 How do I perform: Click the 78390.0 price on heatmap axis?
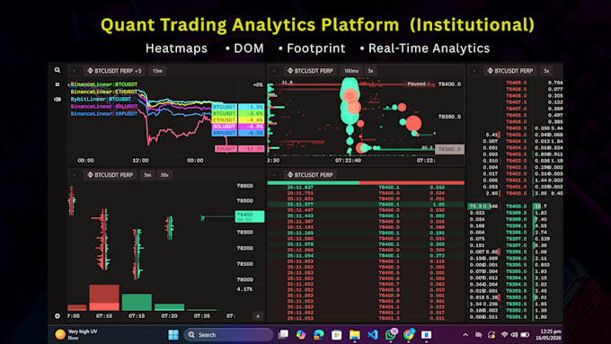449,117
